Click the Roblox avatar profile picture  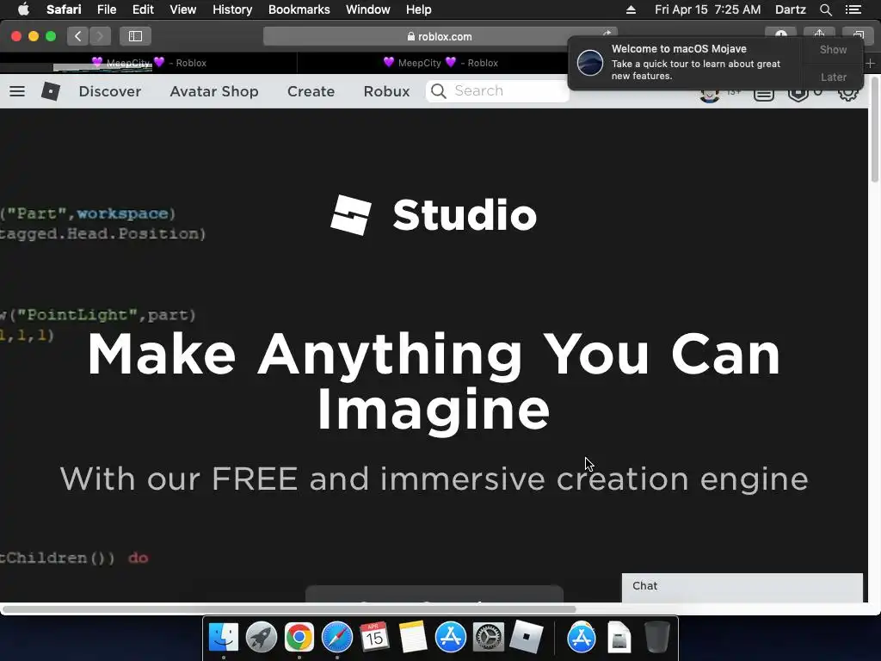pos(710,95)
